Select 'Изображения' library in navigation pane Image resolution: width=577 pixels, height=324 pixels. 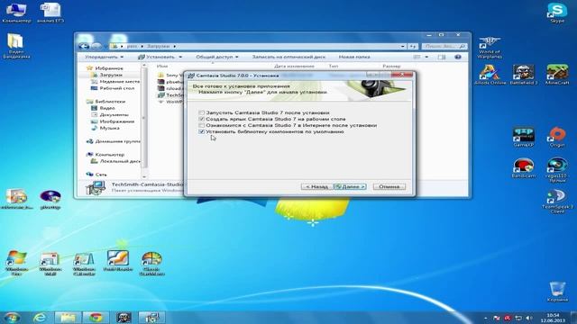click(116, 121)
